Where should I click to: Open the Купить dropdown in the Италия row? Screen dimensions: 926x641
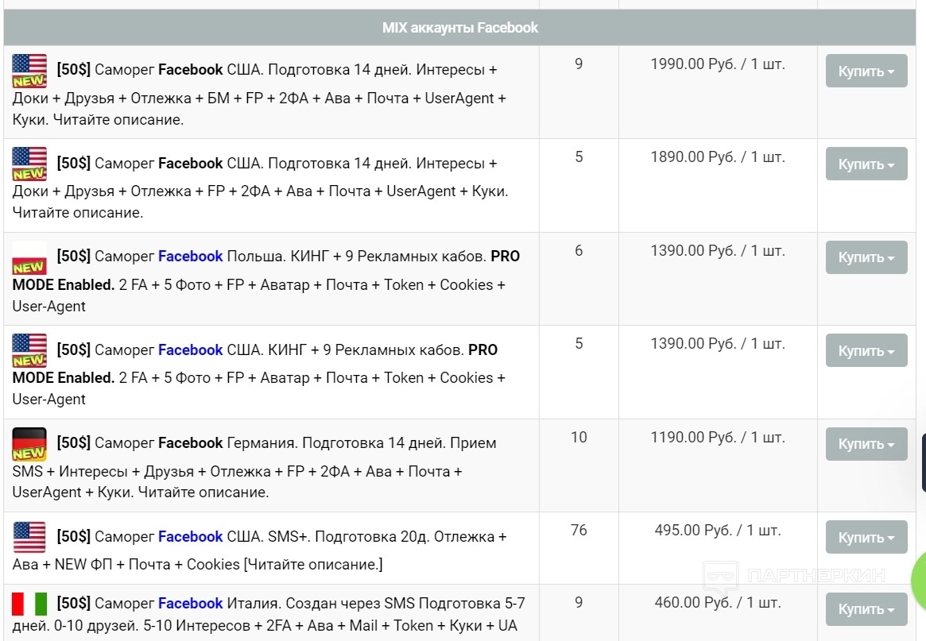(x=866, y=609)
